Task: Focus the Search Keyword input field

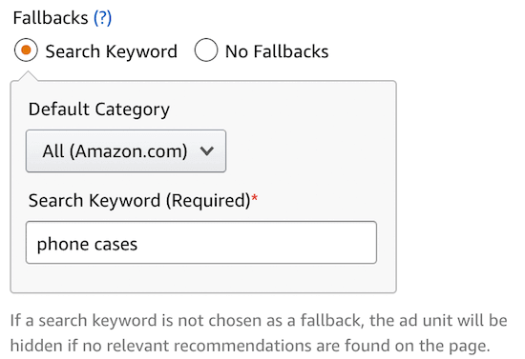Action: click(x=201, y=243)
